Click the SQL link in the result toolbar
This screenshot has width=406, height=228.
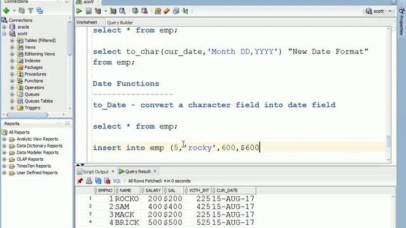(117, 181)
